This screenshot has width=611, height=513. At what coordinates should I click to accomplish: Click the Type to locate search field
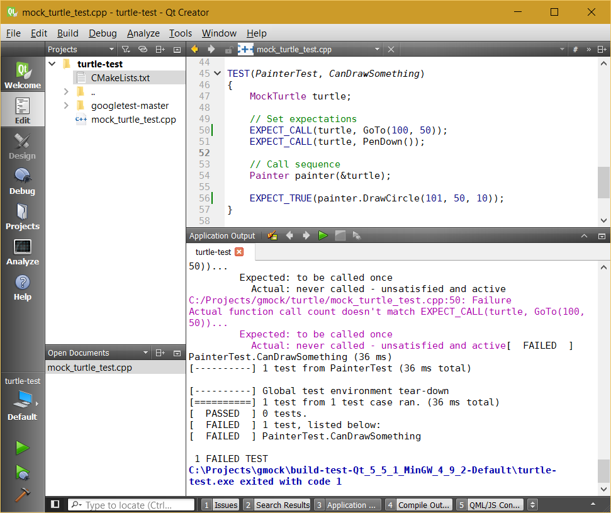pyautogui.click(x=132, y=505)
